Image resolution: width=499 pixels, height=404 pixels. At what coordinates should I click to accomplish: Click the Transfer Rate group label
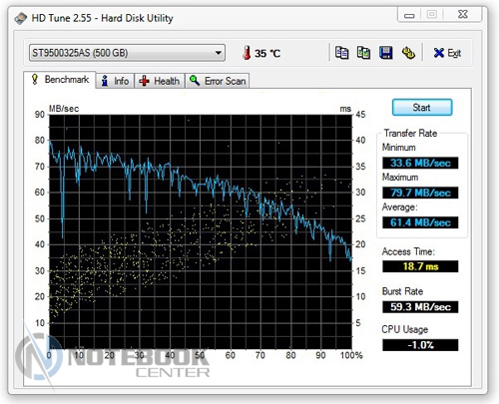[x=410, y=133]
